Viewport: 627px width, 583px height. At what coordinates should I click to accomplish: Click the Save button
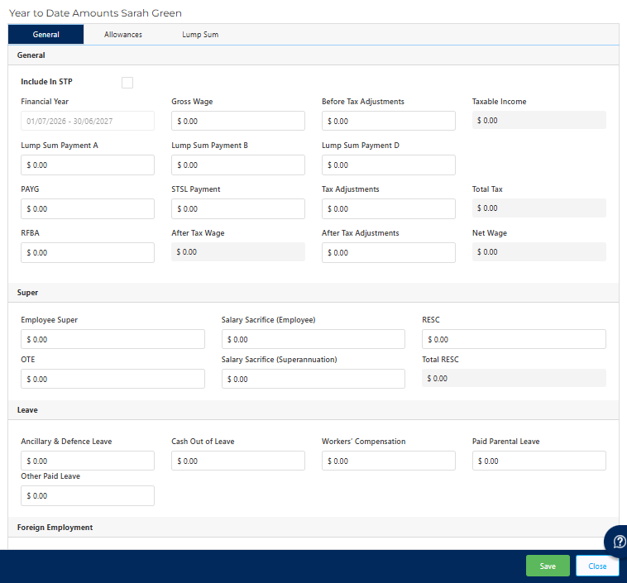[x=548, y=566]
